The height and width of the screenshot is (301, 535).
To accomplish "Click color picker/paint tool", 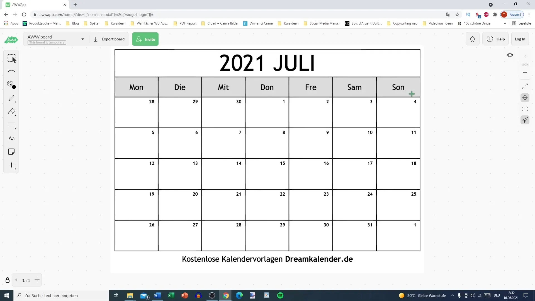I will 11,84.
